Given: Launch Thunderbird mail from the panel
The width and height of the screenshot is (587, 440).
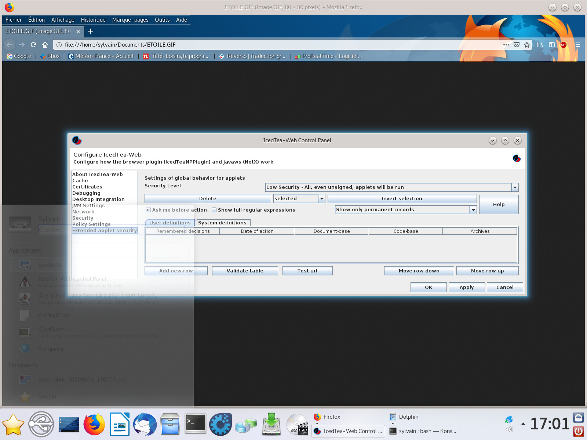Looking at the screenshot, I should point(145,424).
